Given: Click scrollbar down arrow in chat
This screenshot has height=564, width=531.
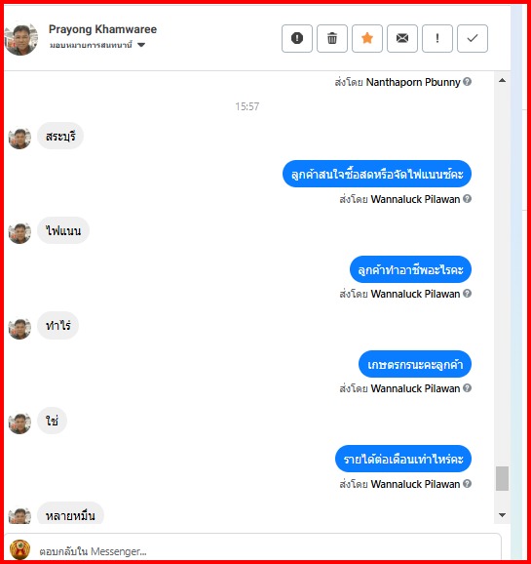Looking at the screenshot, I should pyautogui.click(x=503, y=515).
